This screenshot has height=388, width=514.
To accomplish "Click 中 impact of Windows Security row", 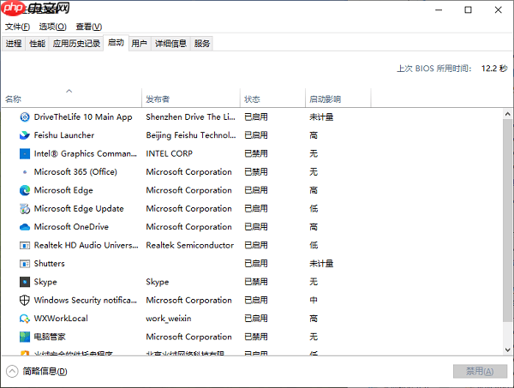I will (x=314, y=300).
